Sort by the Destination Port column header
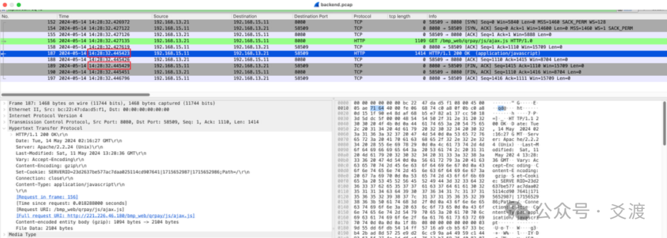Screen dimensions: 667x238 point(322,16)
